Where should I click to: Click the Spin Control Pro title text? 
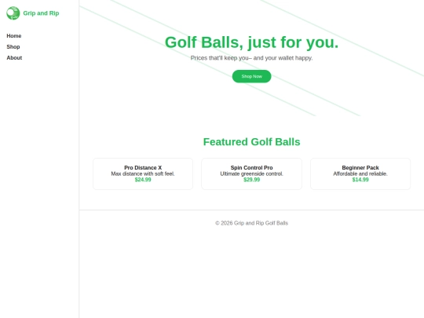tap(251, 168)
